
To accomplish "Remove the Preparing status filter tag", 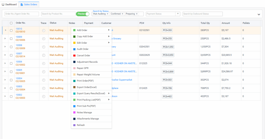I will (x=137, y=14).
